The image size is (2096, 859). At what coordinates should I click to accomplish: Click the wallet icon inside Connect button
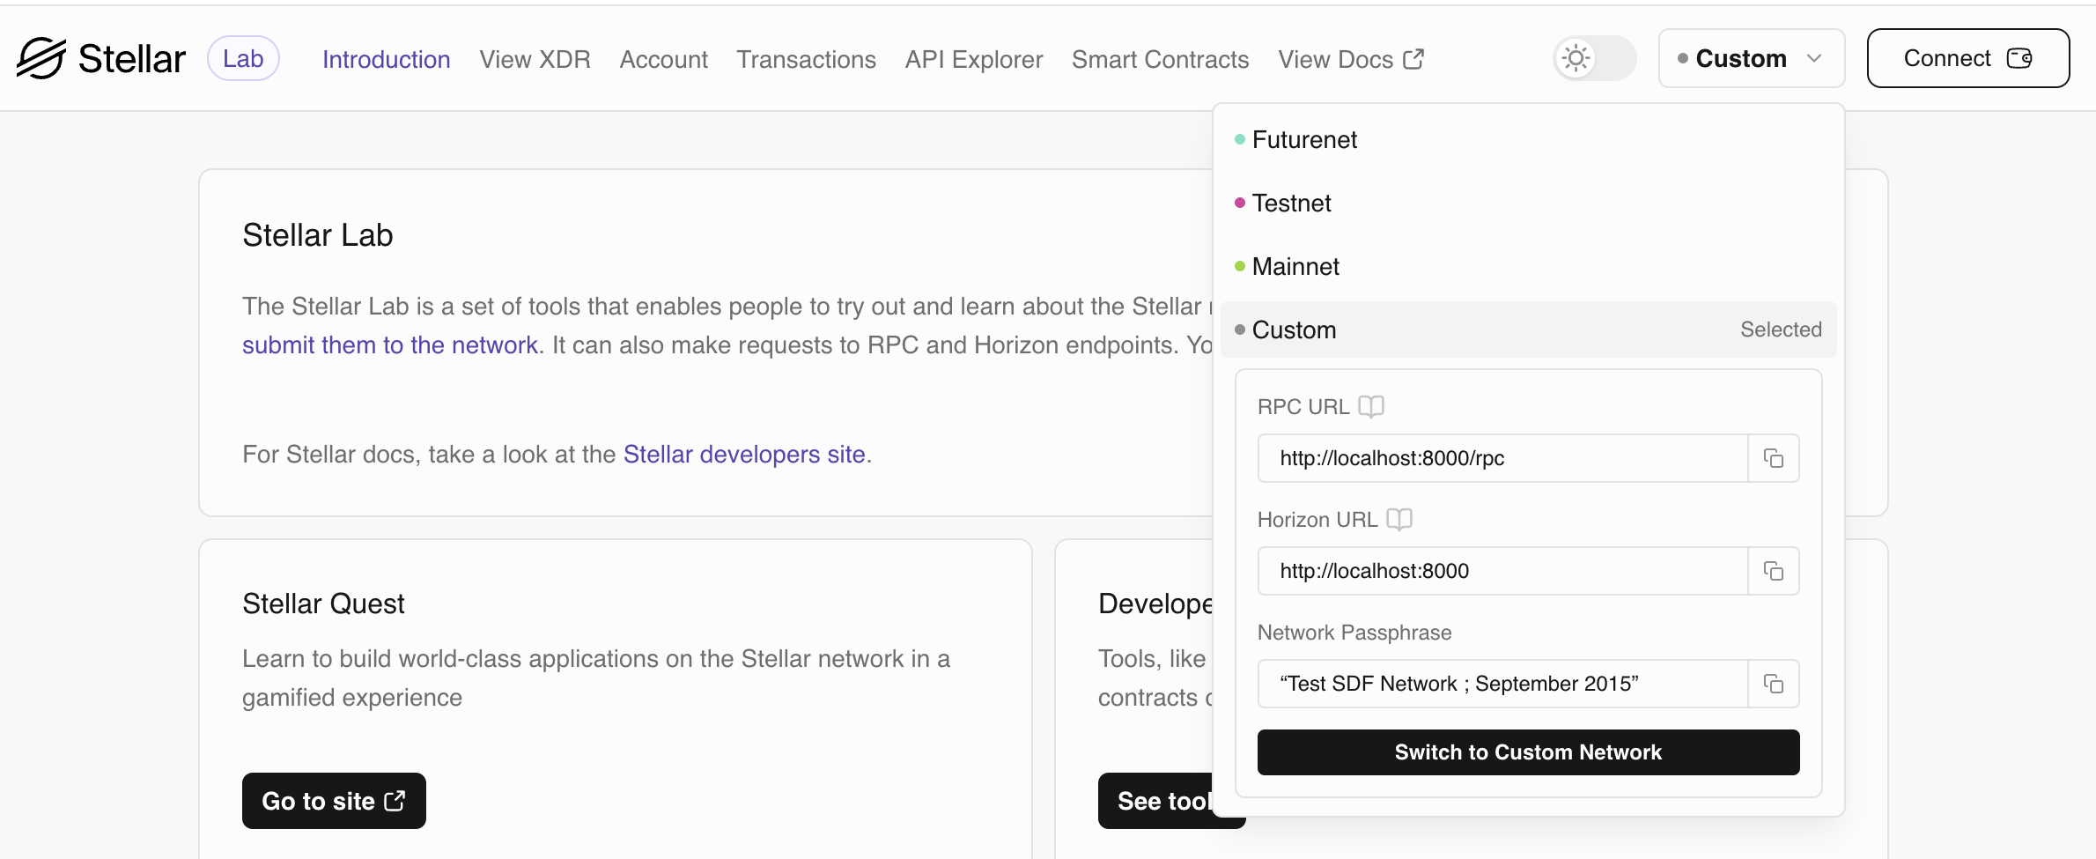coord(2020,58)
